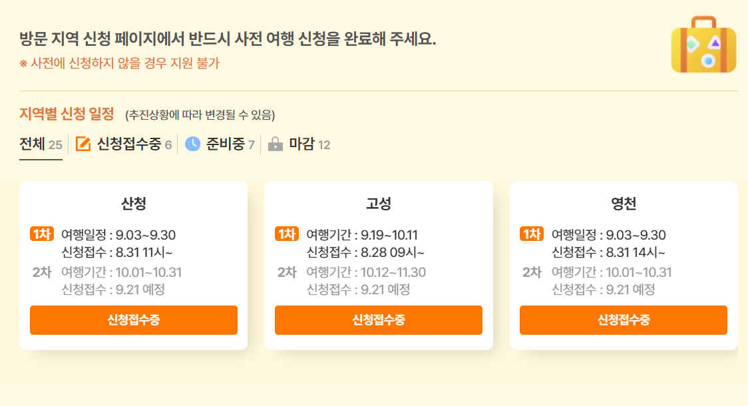This screenshot has height=406, width=748.
Task: Click the 지역별 신청 일정 heading
Action: point(67,114)
